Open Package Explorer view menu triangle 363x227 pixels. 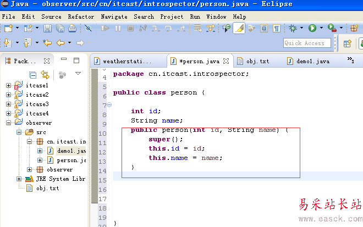(78, 74)
